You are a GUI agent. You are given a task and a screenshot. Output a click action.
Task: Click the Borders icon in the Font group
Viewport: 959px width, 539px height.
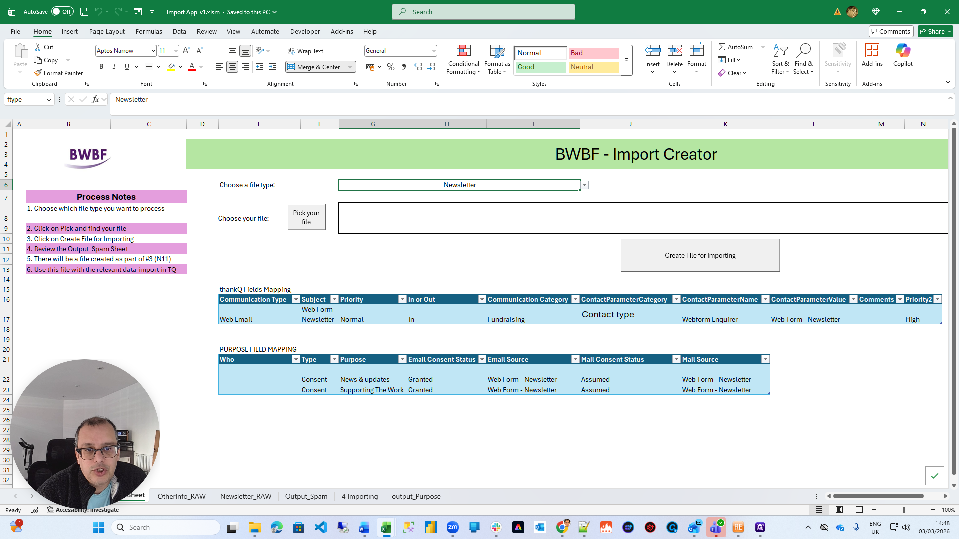click(x=149, y=67)
